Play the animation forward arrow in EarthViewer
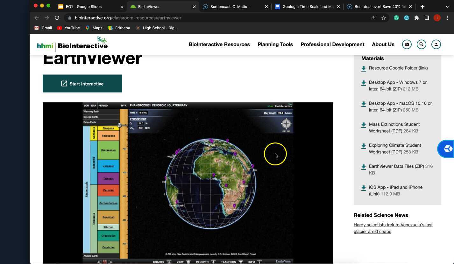The height and width of the screenshot is (264, 454). (110, 262)
